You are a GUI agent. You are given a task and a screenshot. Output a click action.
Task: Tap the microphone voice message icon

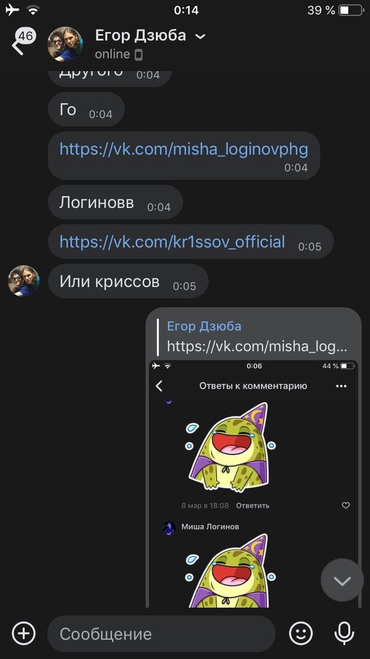tap(344, 633)
